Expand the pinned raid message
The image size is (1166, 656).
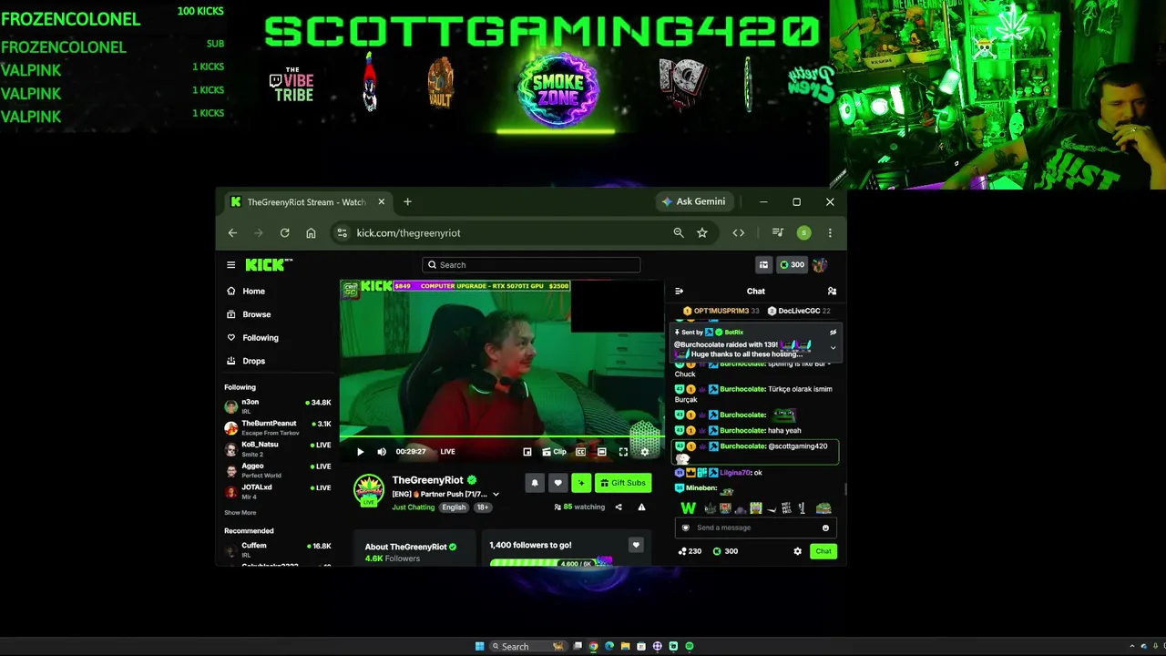pyautogui.click(x=833, y=348)
